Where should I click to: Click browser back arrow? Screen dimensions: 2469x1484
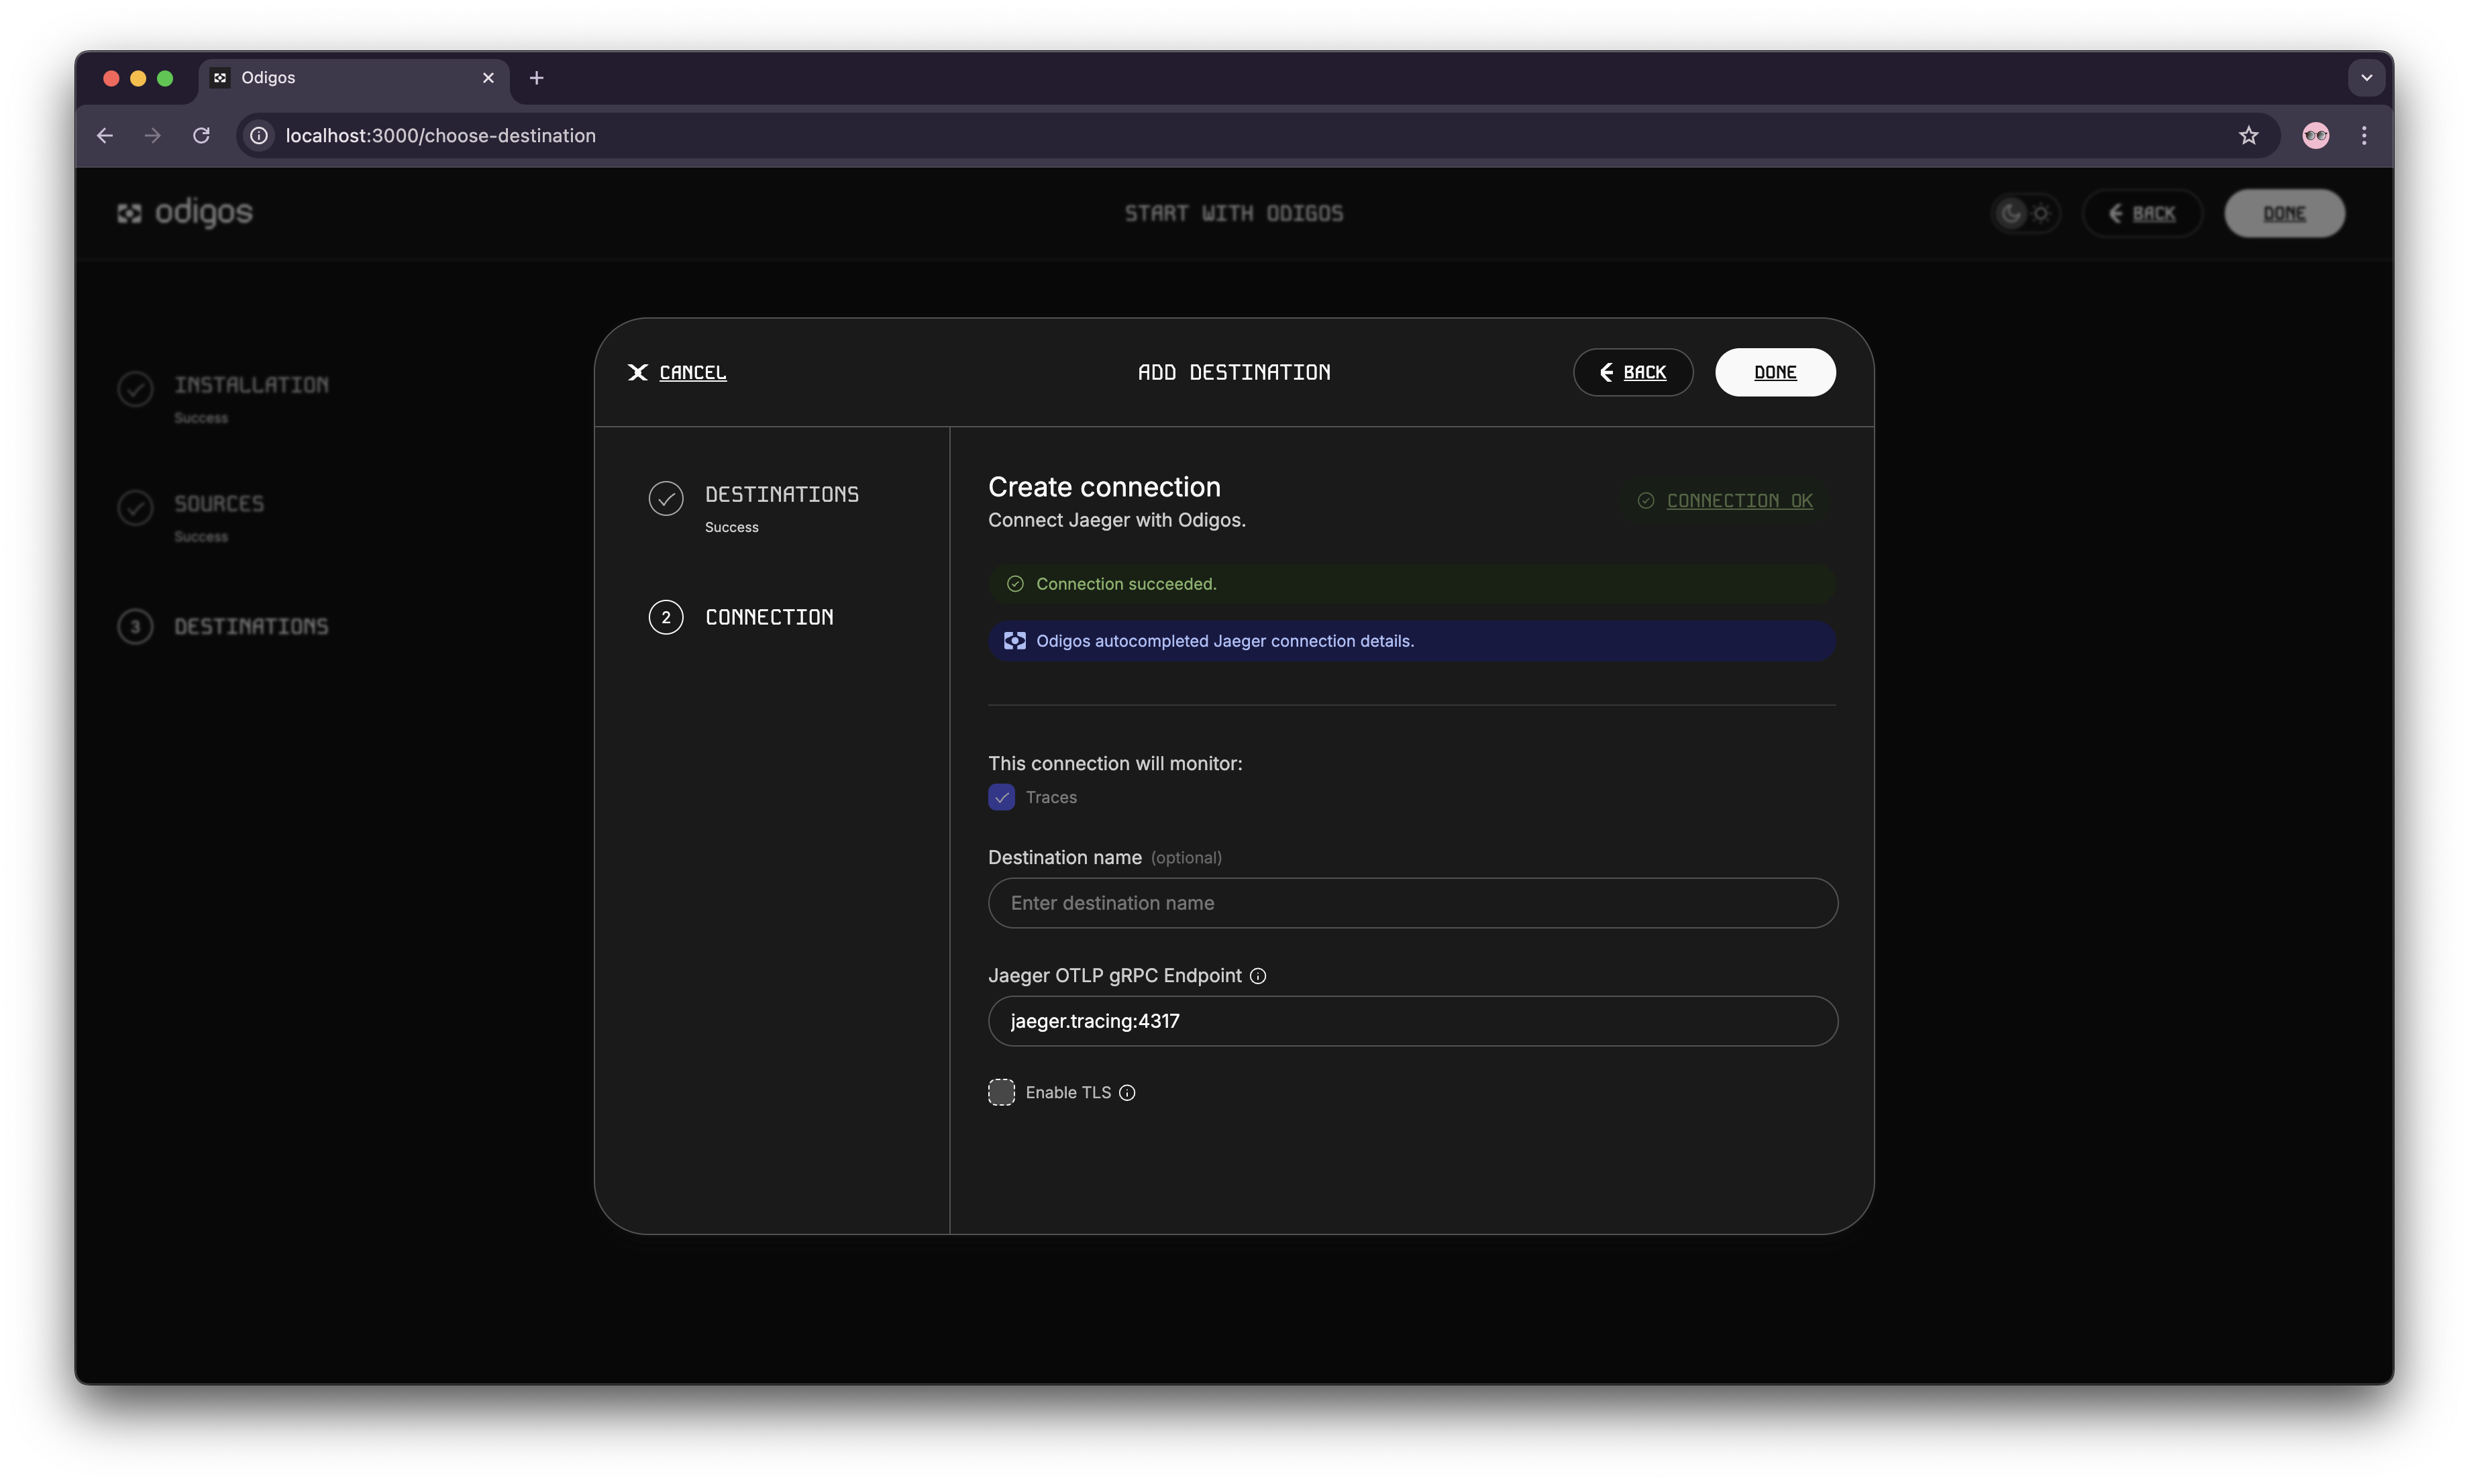[105, 135]
